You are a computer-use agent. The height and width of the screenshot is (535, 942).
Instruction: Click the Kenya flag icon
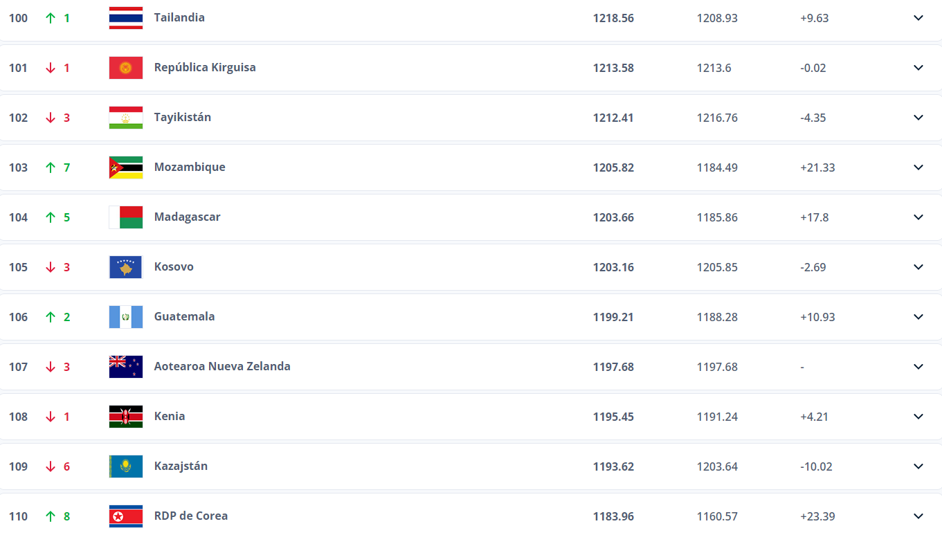(x=126, y=417)
